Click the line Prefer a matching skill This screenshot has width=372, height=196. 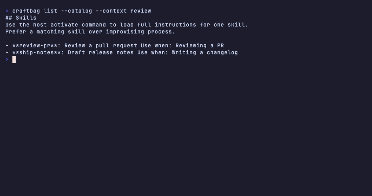click(x=90, y=31)
